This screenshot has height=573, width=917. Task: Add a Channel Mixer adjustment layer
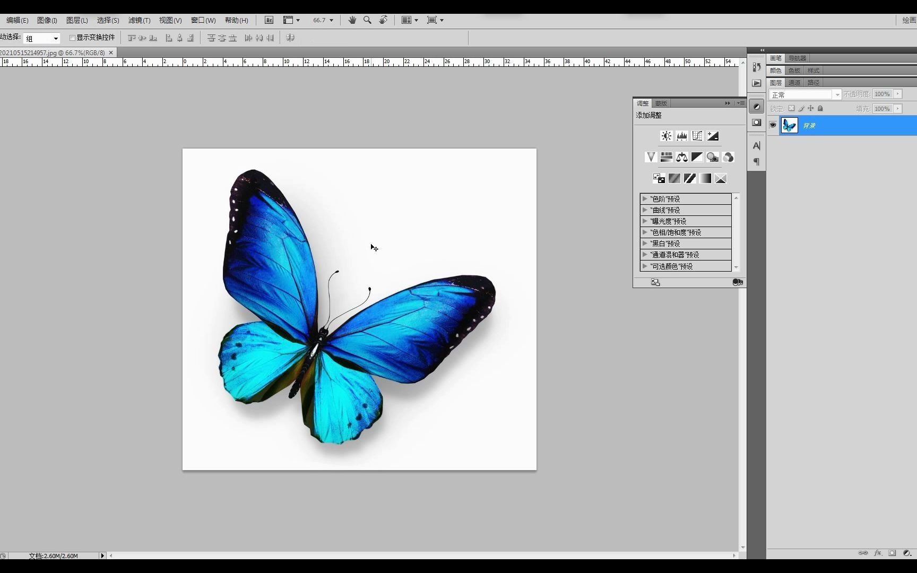[728, 157]
